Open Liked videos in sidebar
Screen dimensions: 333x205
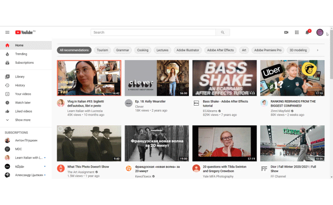coord(24,111)
